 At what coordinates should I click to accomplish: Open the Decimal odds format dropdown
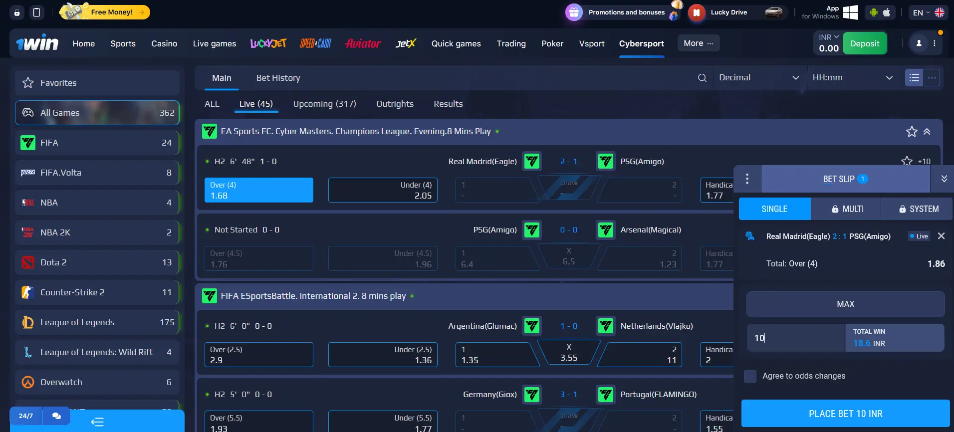point(759,78)
